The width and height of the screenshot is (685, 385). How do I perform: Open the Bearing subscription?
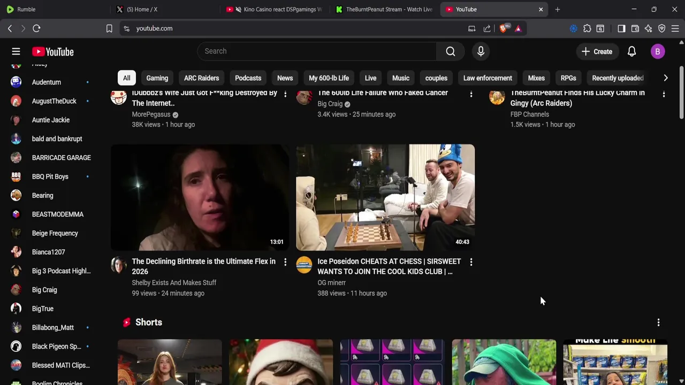[51, 196]
